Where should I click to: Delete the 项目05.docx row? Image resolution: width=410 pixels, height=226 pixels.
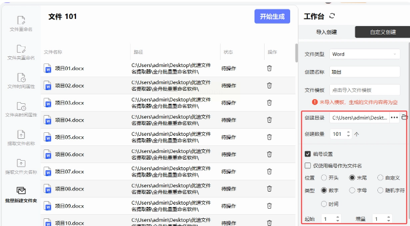pyautogui.click(x=269, y=137)
